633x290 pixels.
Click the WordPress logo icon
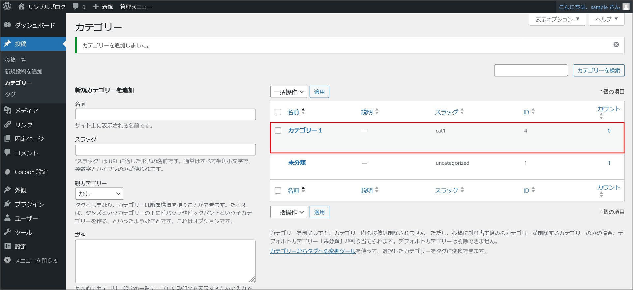7,6
